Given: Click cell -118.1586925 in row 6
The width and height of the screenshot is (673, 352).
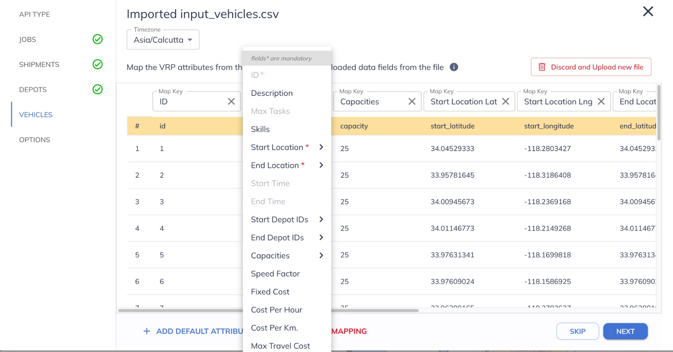Looking at the screenshot, I should pos(547,281).
